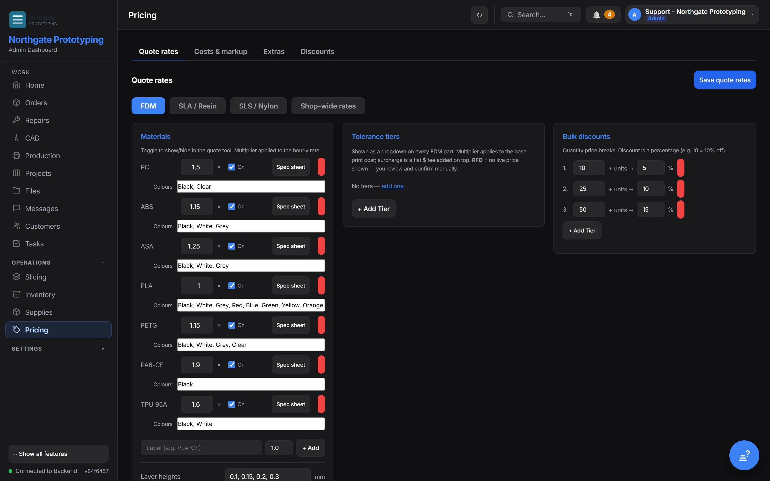Open Messages in sidebar

(59, 209)
